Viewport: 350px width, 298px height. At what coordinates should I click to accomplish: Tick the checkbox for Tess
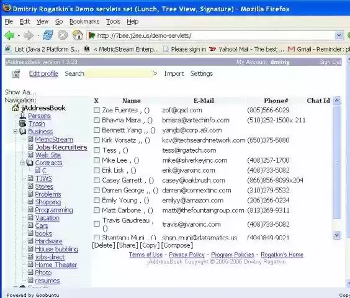96,150
